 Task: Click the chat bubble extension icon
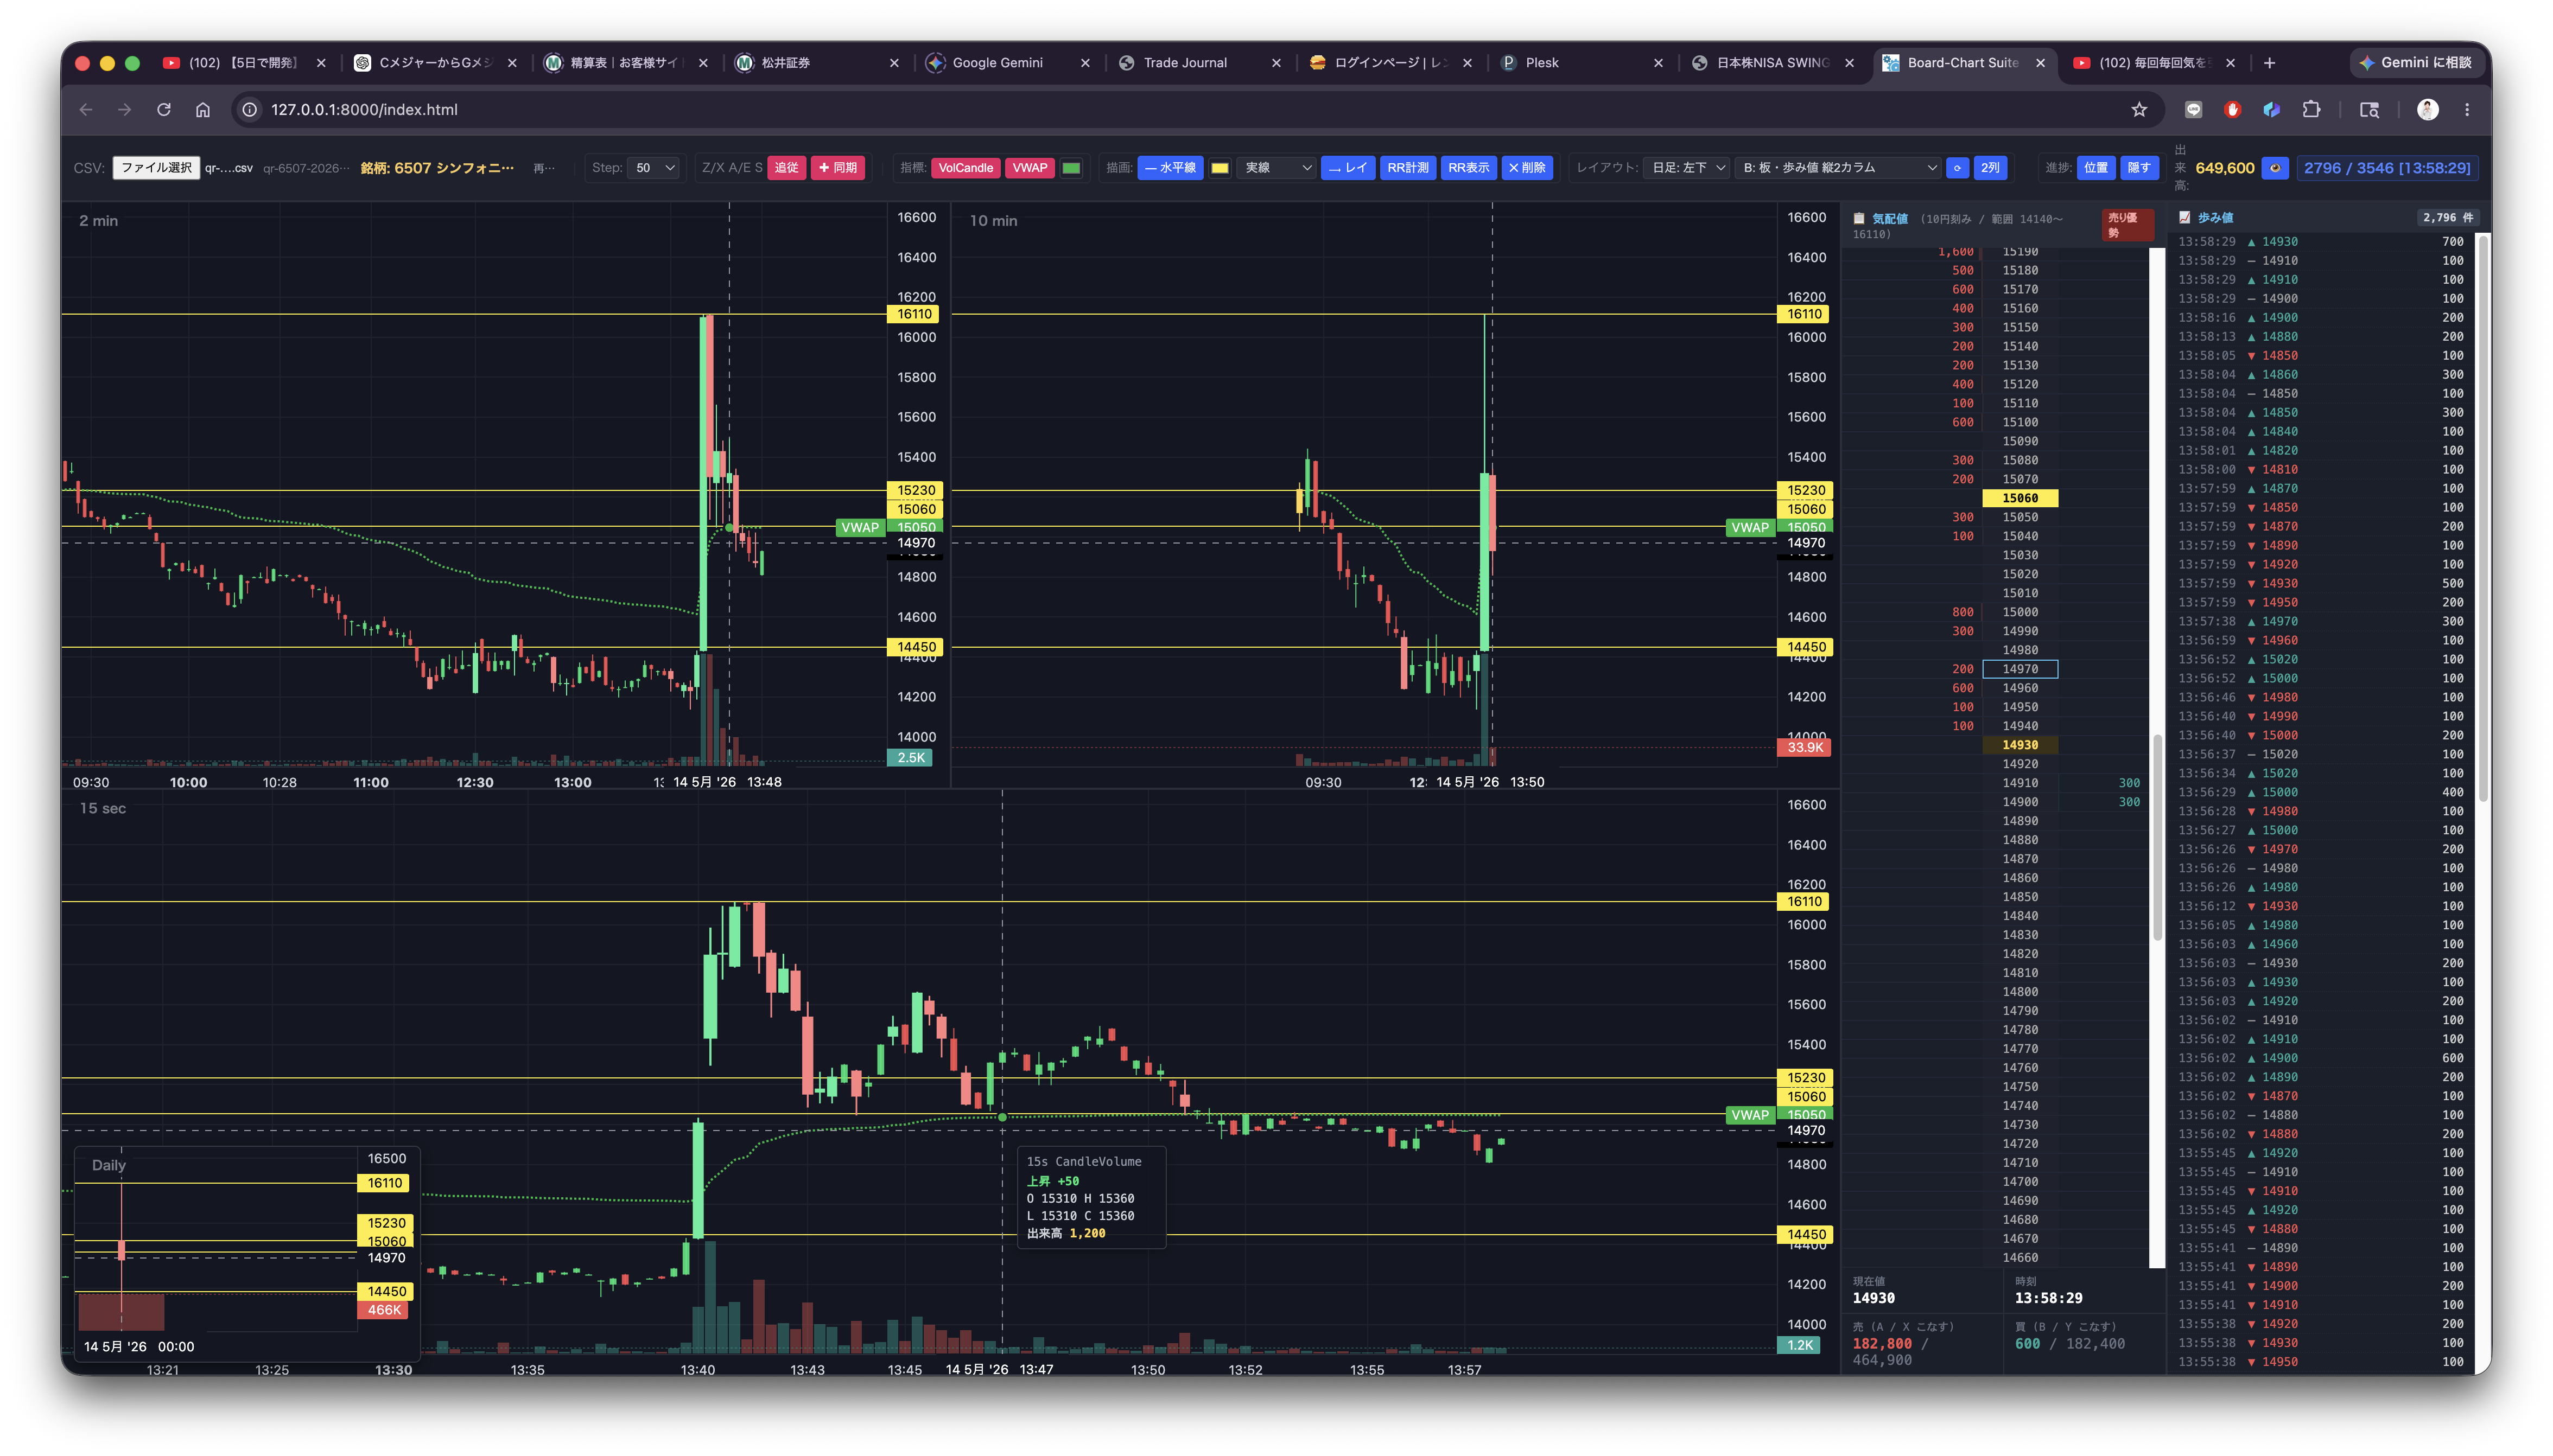[2194, 109]
